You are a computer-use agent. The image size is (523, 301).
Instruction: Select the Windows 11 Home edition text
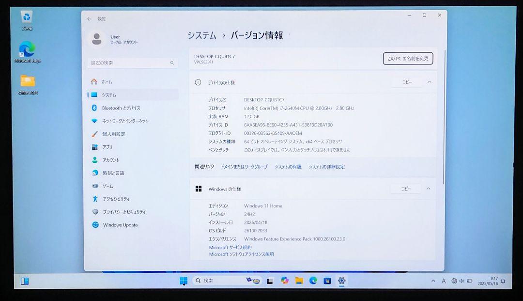pyautogui.click(x=263, y=206)
